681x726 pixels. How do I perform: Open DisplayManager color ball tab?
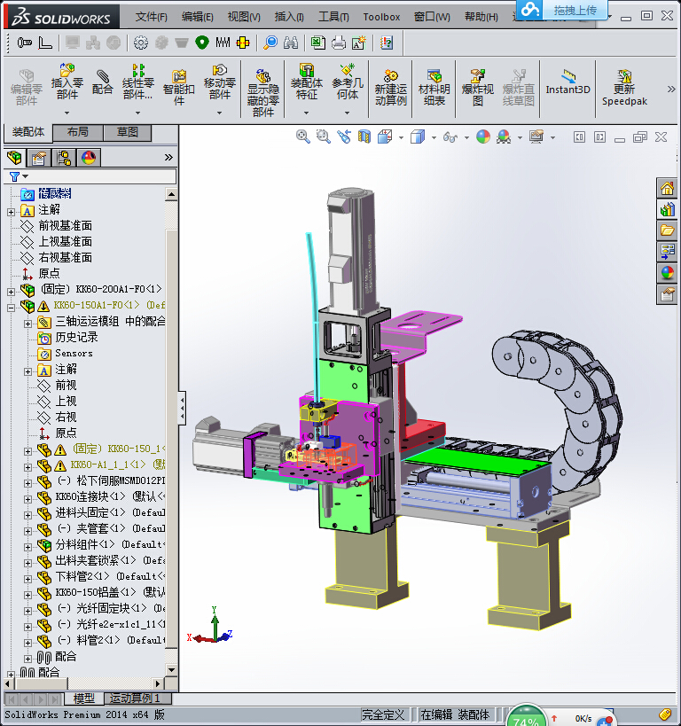[x=89, y=158]
